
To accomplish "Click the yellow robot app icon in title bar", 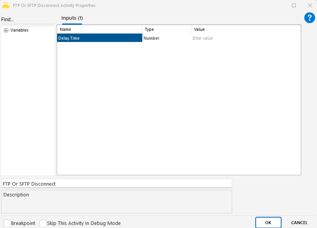I will pyautogui.click(x=6, y=5).
